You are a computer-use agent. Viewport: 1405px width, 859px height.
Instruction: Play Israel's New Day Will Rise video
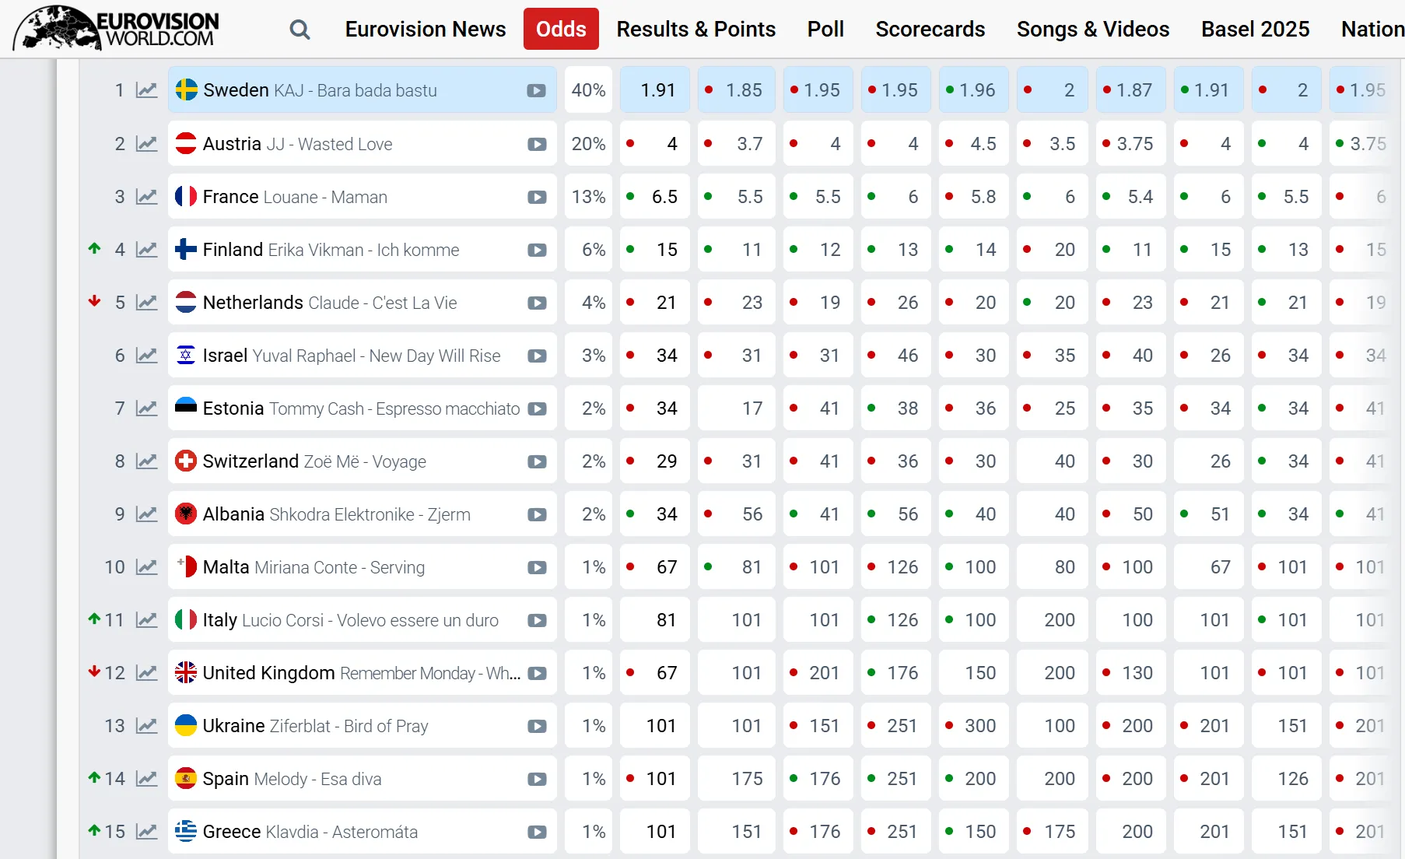[x=537, y=356]
